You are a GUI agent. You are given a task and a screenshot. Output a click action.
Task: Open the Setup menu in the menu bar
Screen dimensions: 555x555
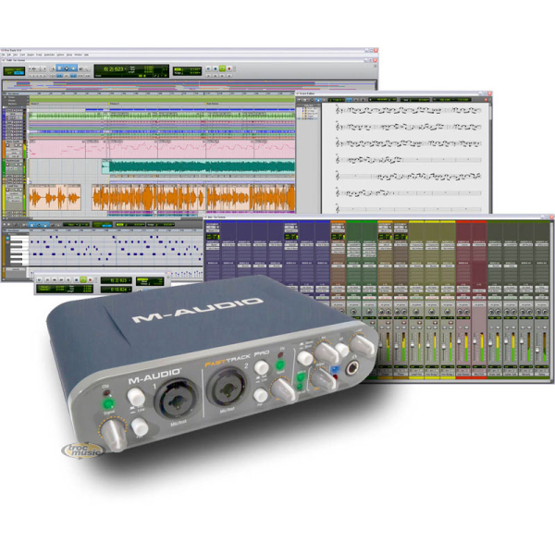pos(69,55)
